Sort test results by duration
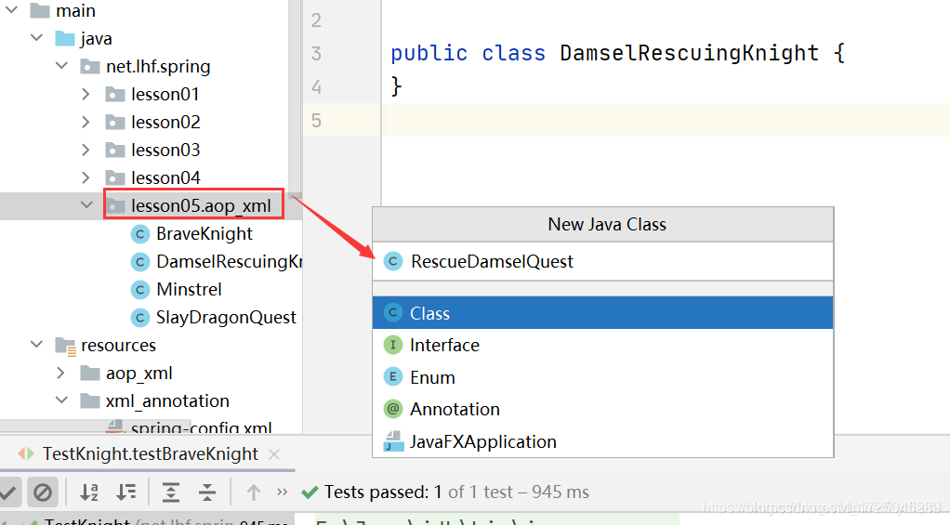The width and height of the screenshot is (950, 525). click(x=126, y=492)
